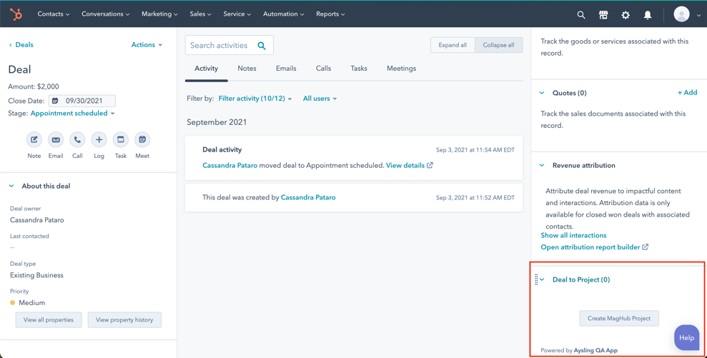
Task: Click the Call phone icon
Action: (77, 140)
